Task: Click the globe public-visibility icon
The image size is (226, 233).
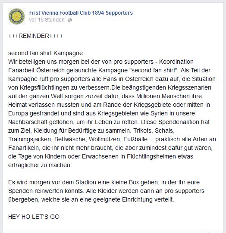Action: pos(70,20)
